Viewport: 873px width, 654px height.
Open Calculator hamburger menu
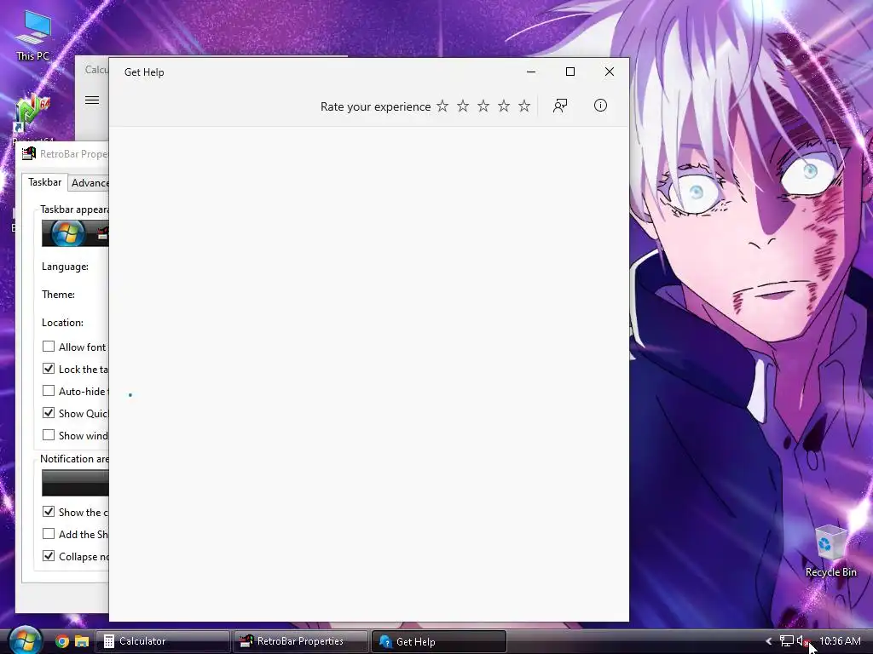click(92, 100)
